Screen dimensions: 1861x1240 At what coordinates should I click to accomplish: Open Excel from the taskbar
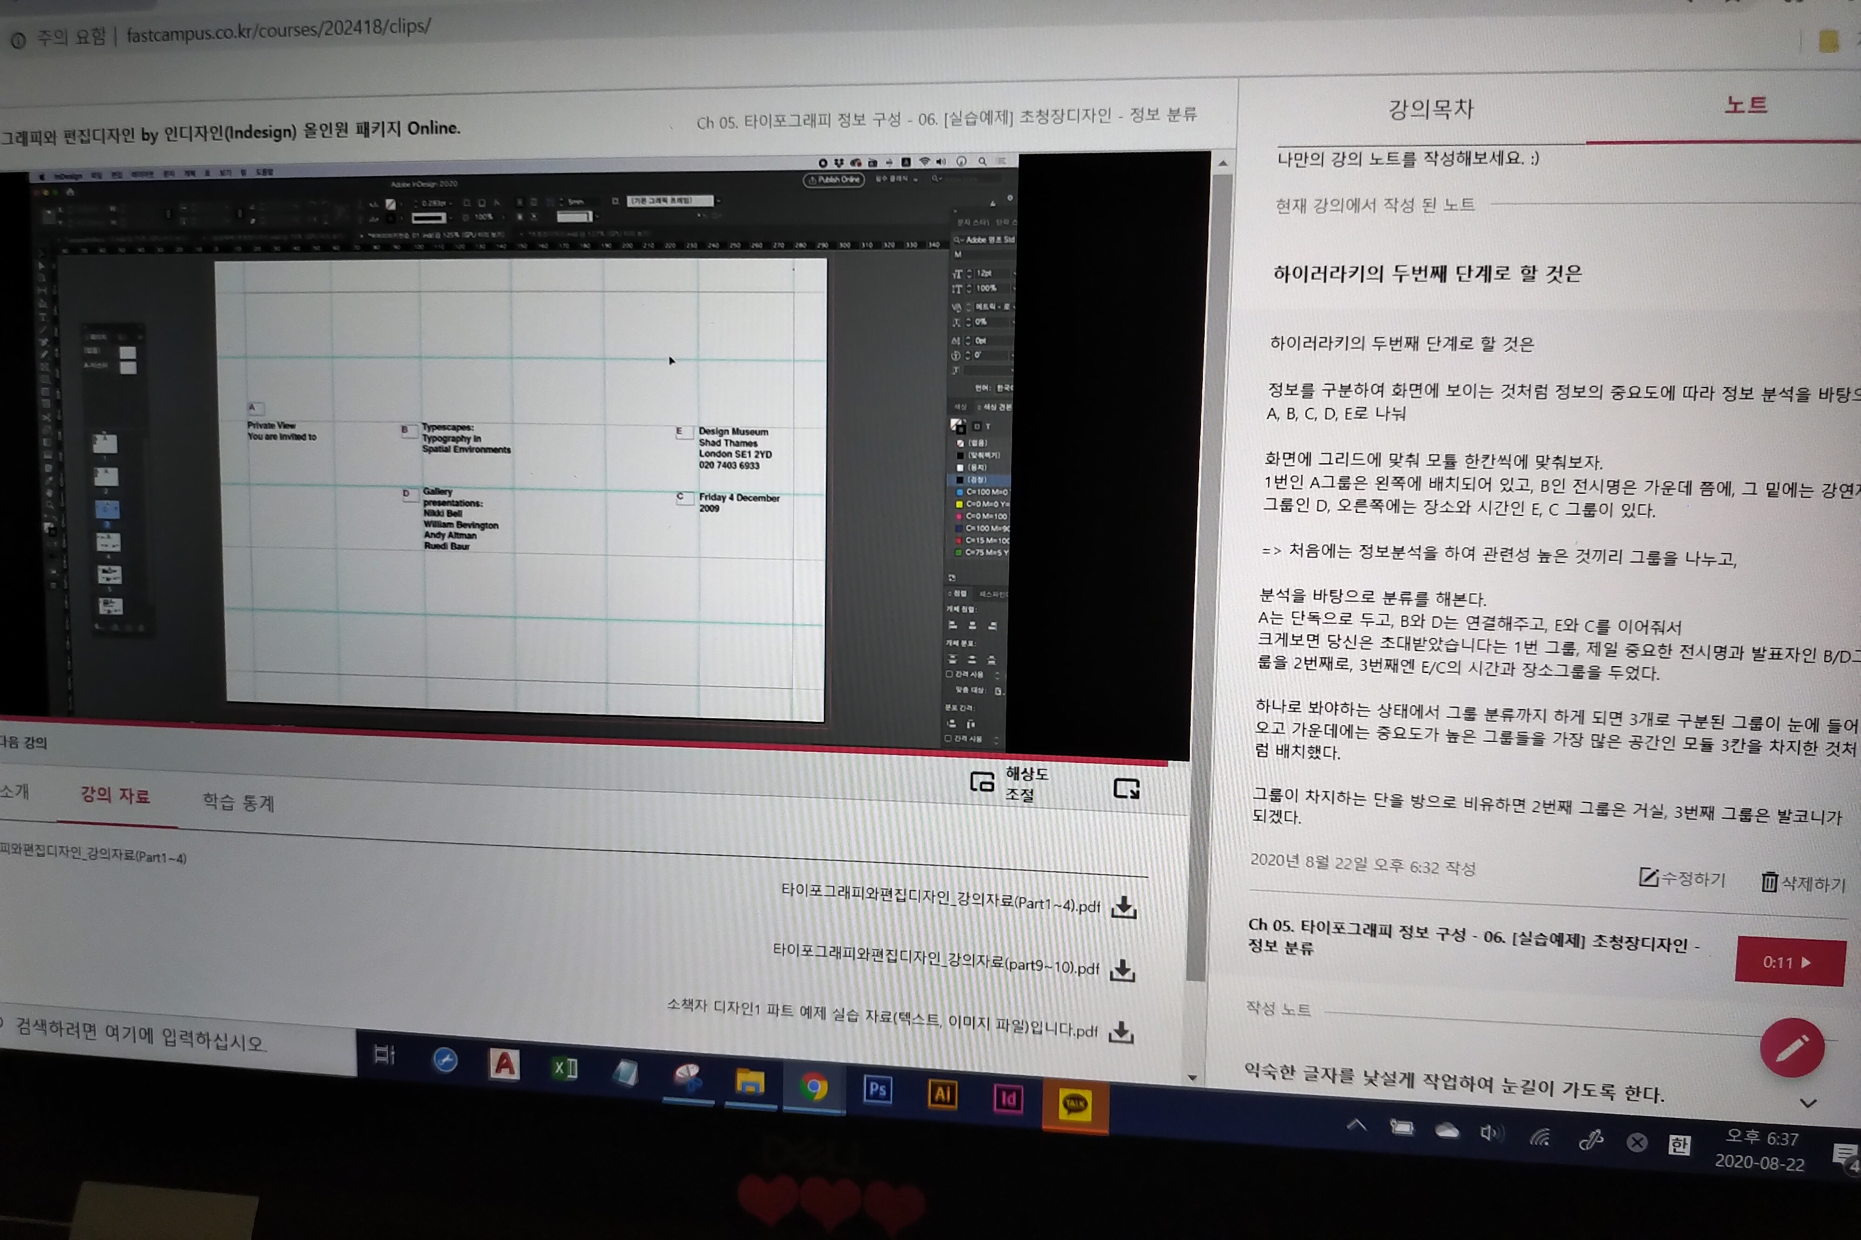click(565, 1069)
